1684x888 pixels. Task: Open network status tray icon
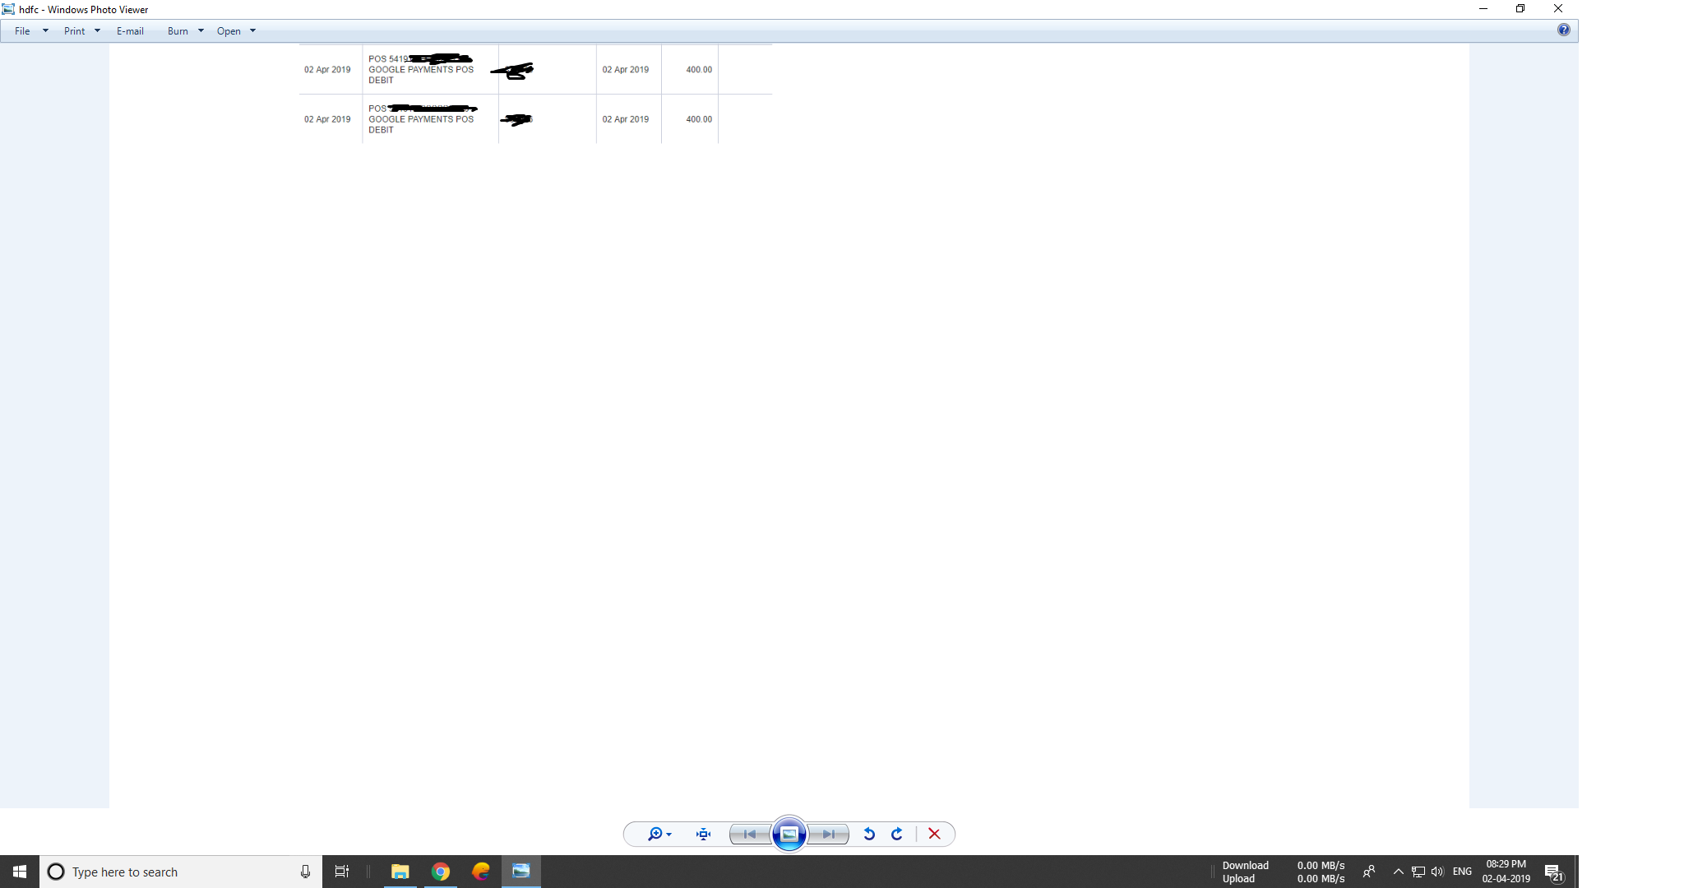click(x=1418, y=872)
